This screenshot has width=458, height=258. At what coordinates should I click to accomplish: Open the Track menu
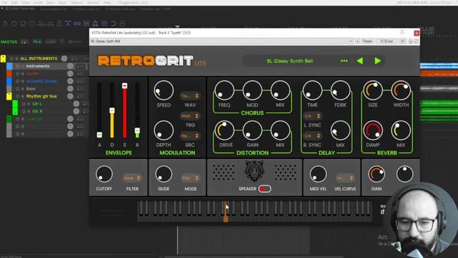pos(62,3)
